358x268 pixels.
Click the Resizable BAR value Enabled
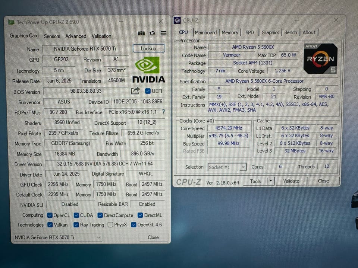pyautogui.click(x=147, y=204)
